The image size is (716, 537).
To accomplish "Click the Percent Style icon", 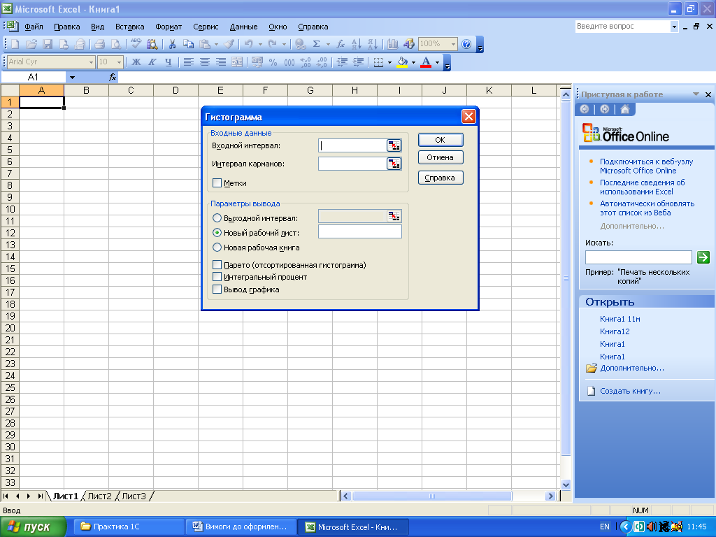I will pyautogui.click(x=273, y=62).
